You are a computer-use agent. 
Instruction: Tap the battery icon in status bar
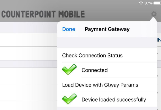click(157, 3)
